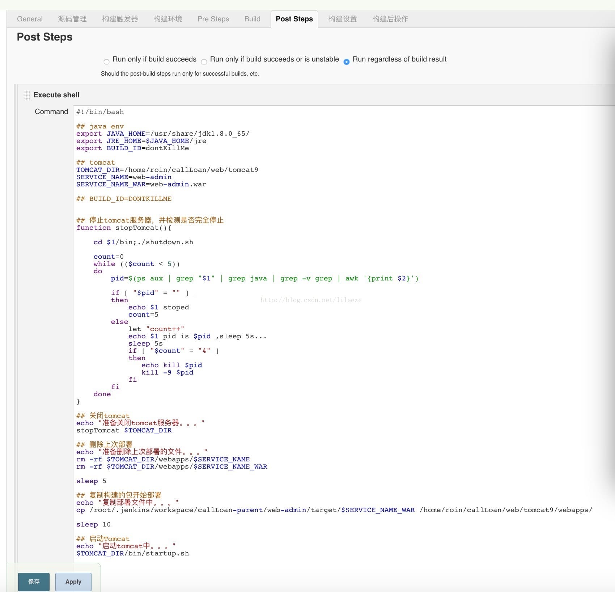This screenshot has height=592, width=615.
Task: Select Run only if build succeeds radio
Action: pos(106,62)
